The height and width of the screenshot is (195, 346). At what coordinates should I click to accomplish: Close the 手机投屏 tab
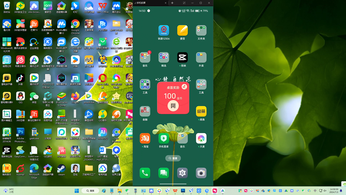tap(166, 3)
